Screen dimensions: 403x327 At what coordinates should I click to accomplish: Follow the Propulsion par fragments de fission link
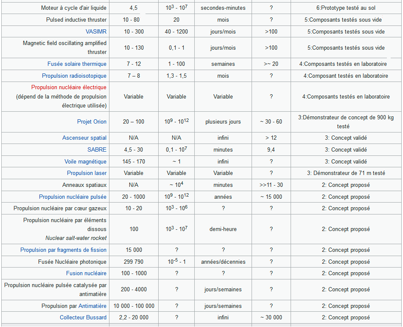coord(63,250)
